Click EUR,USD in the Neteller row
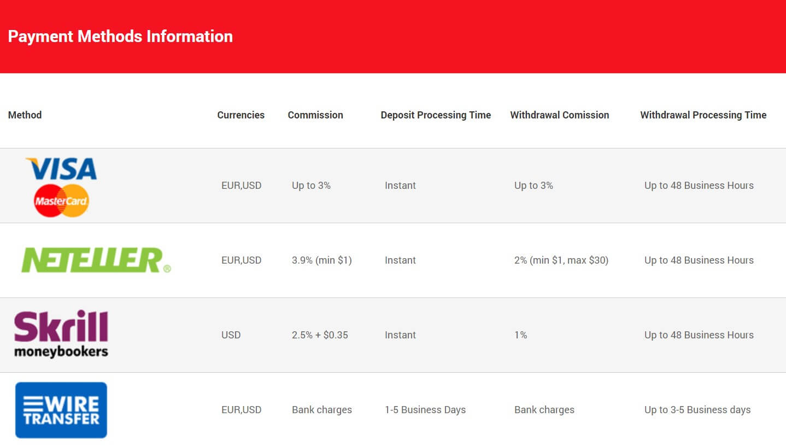 coord(241,260)
